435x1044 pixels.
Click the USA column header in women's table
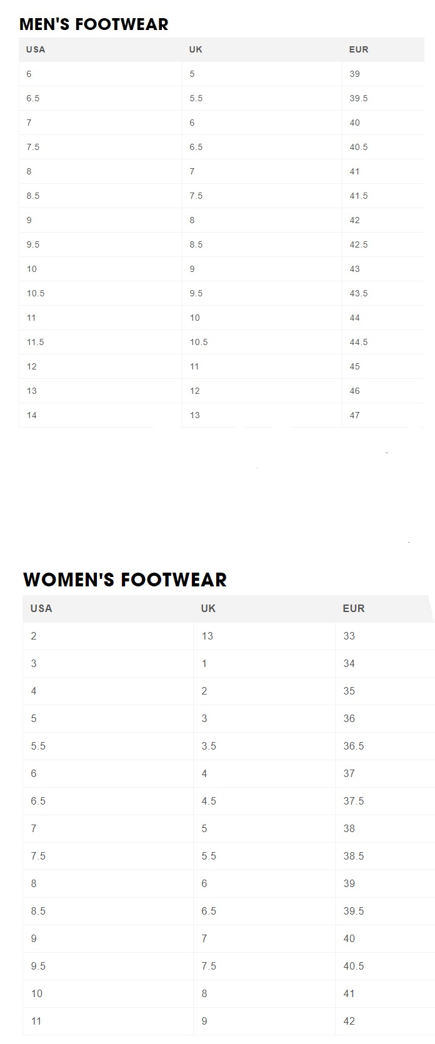[41, 608]
